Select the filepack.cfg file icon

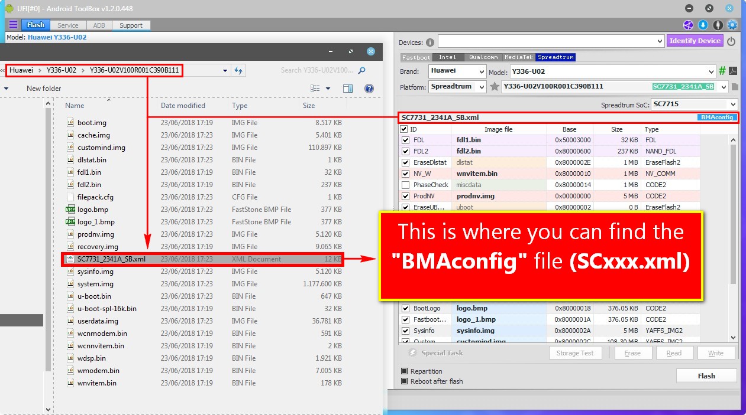(x=70, y=197)
